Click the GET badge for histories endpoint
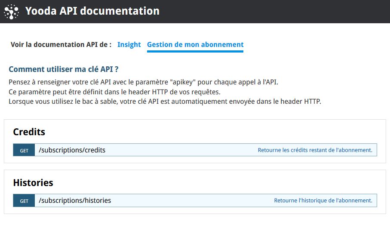Screen dimensions: 390x242 tap(24, 201)
